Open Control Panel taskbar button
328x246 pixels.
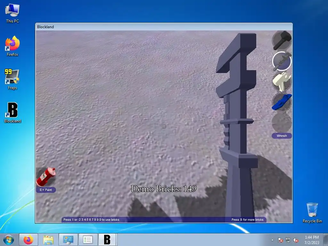click(68, 240)
